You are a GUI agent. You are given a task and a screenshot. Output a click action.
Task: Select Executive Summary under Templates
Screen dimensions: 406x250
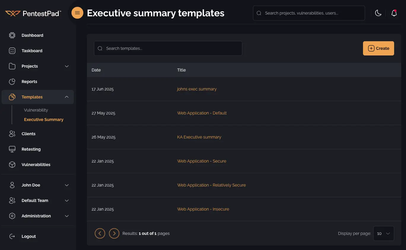43,119
